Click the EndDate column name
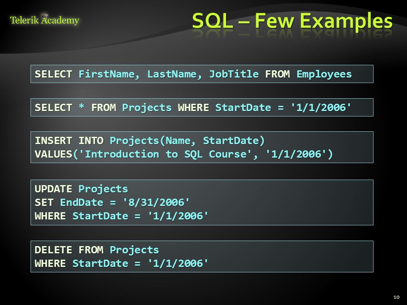 (81, 202)
